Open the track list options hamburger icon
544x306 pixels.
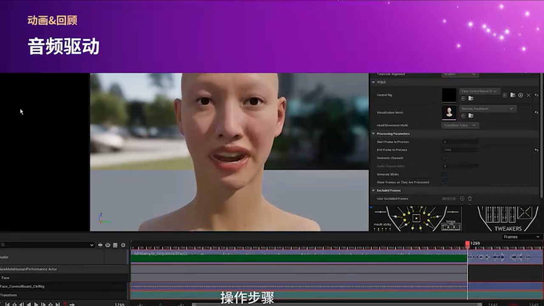click(115, 245)
